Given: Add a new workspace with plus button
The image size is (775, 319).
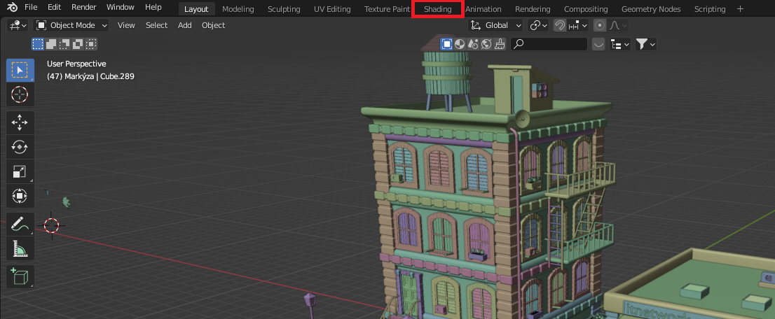Looking at the screenshot, I should point(741,9).
